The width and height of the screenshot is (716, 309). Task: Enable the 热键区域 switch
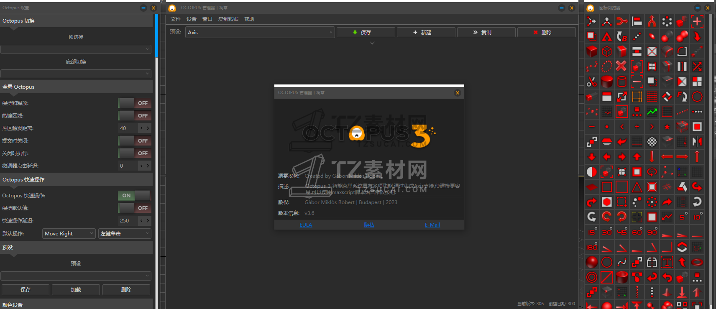134,116
